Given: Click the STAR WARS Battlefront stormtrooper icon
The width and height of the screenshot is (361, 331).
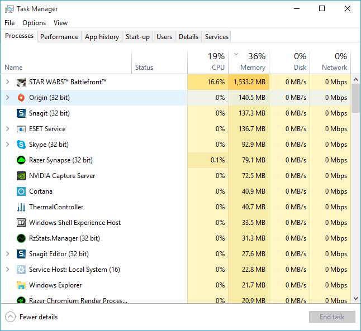Looking at the screenshot, I should click(21, 82).
